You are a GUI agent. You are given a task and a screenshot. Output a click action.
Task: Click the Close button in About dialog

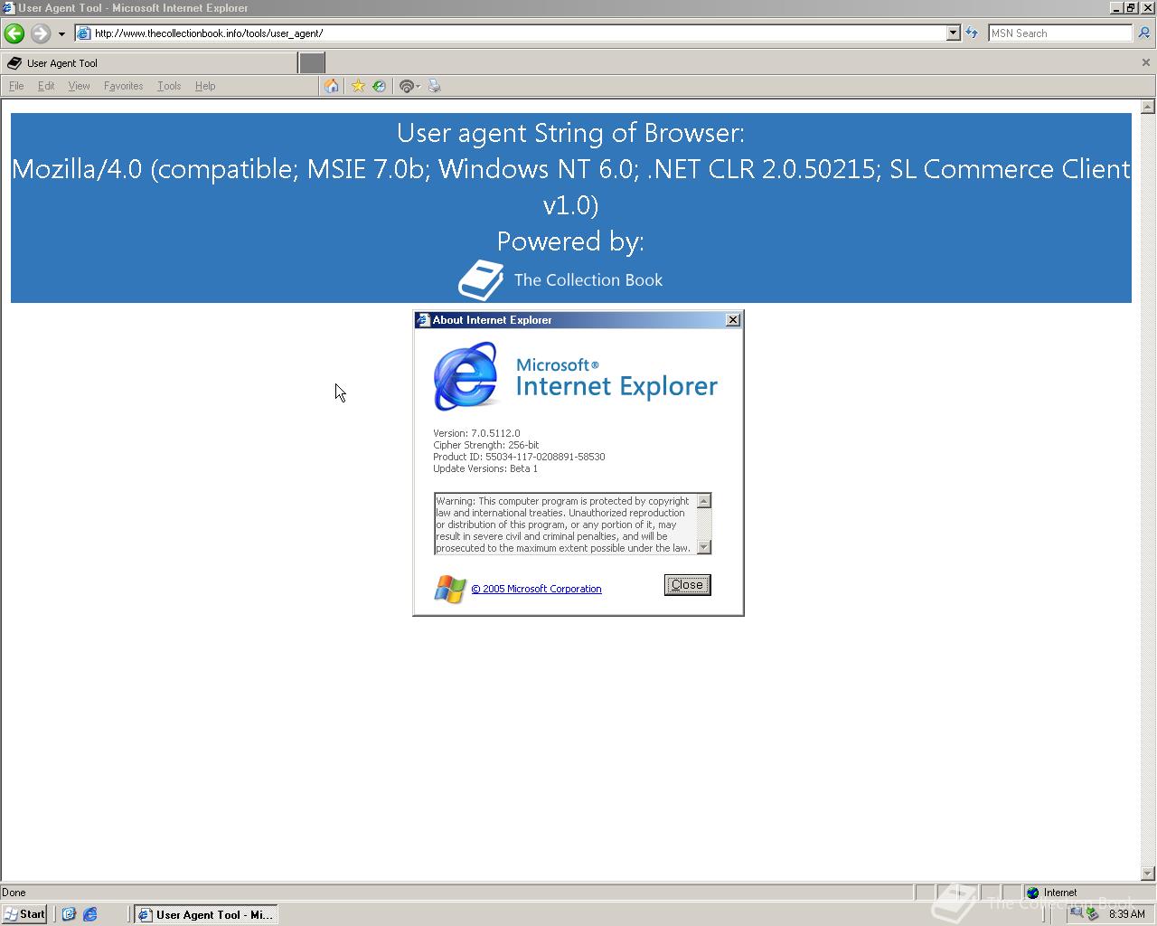click(x=687, y=585)
